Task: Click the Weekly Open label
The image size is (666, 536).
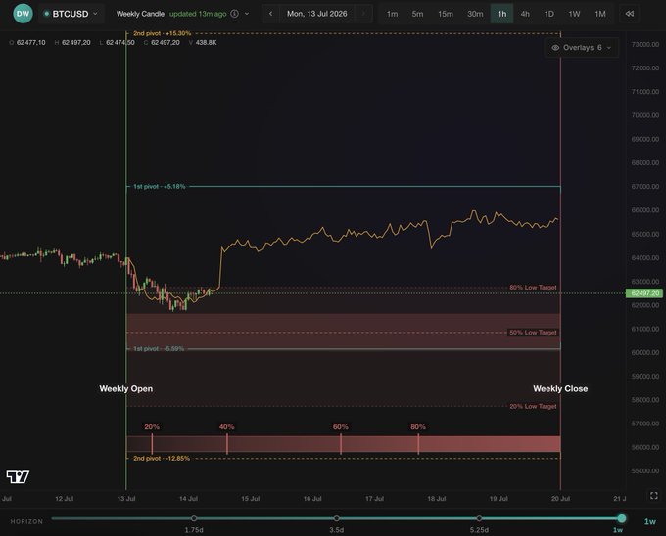Action: (x=125, y=389)
